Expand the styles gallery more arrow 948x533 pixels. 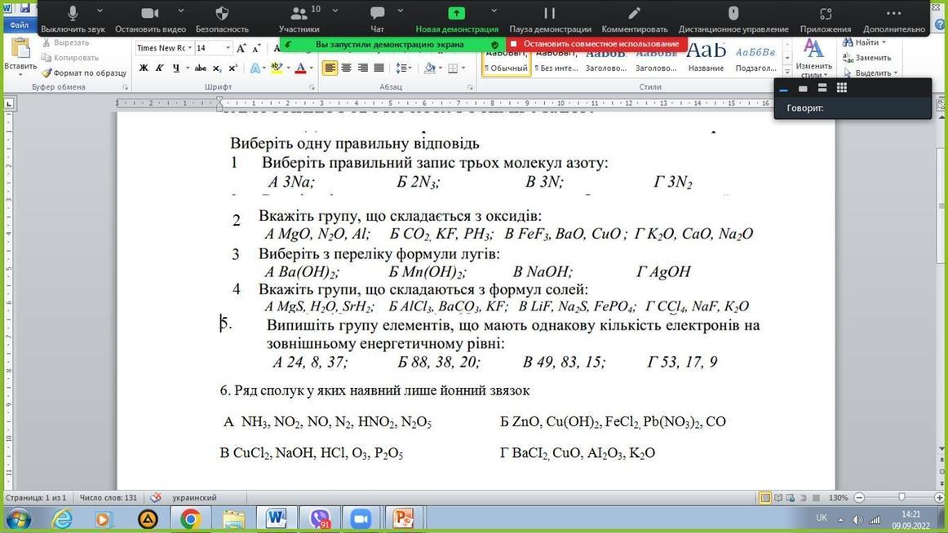pos(787,71)
